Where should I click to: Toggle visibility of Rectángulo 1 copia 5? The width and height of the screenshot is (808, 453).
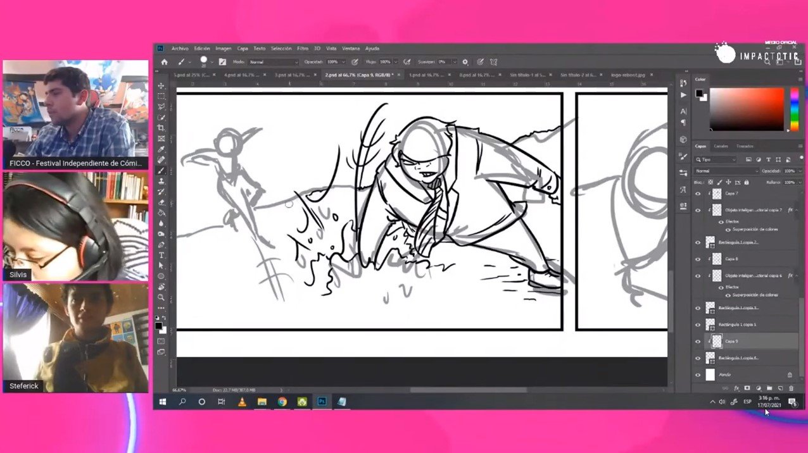coord(698,325)
